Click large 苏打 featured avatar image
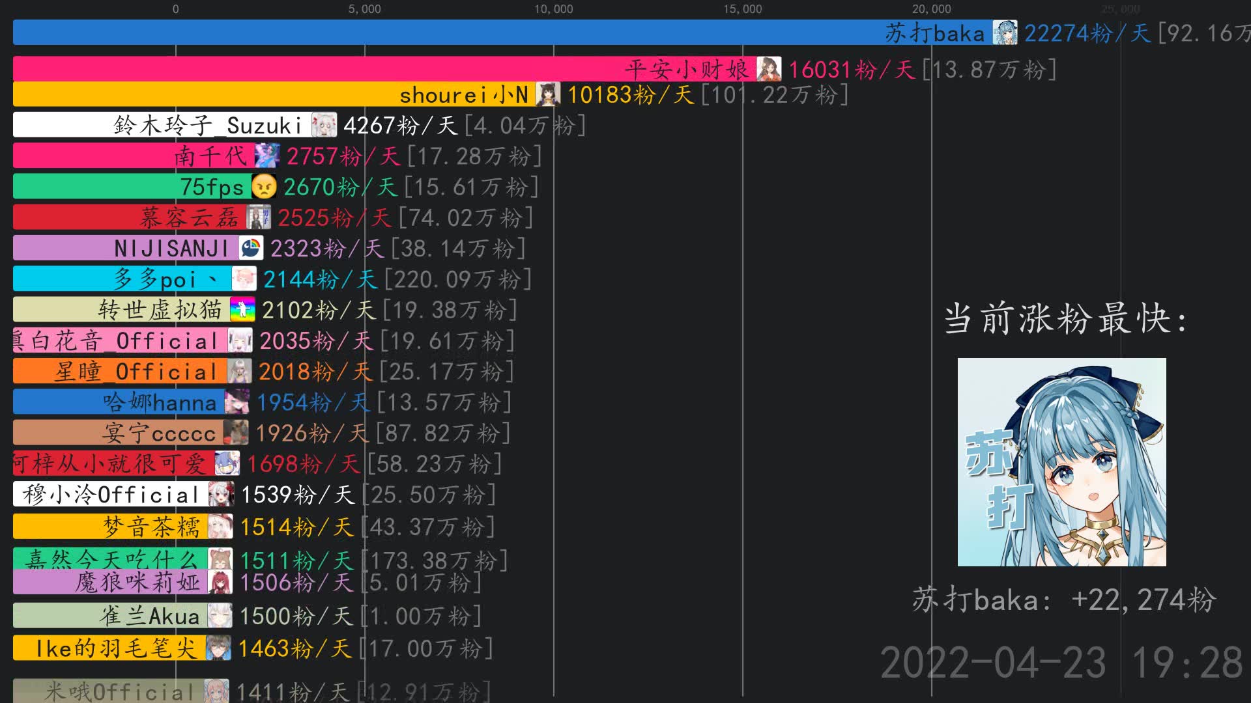Viewport: 1251px width, 703px height. click(x=1061, y=462)
